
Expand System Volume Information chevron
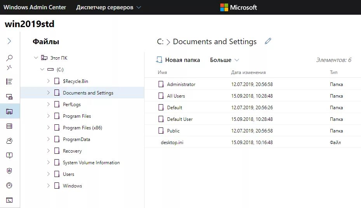48,162
